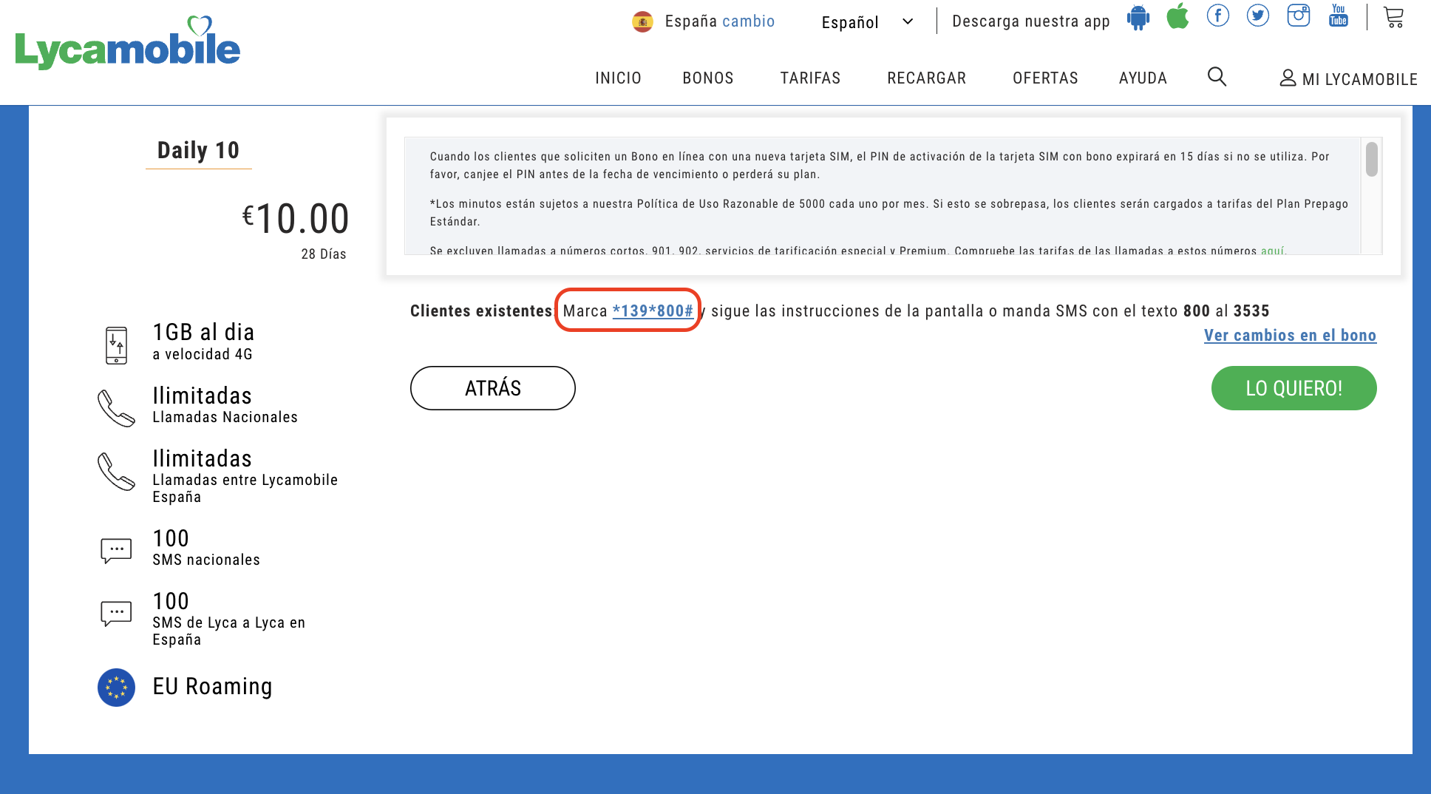Open the shopping cart icon
This screenshot has width=1431, height=794.
[1393, 17]
